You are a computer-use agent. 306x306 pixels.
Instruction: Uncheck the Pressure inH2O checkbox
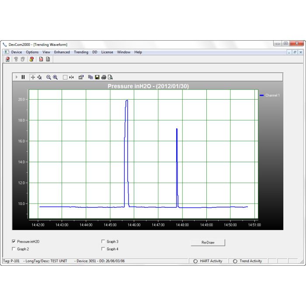click(14, 241)
